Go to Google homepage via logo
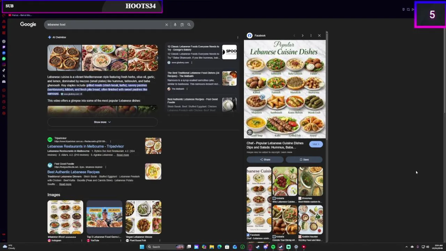Viewport: 446px width, 251px height. point(28,24)
